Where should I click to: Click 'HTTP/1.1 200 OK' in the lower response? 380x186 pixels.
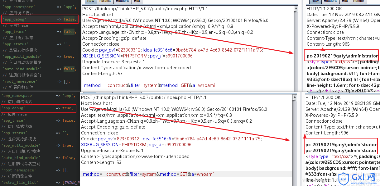[323, 98]
